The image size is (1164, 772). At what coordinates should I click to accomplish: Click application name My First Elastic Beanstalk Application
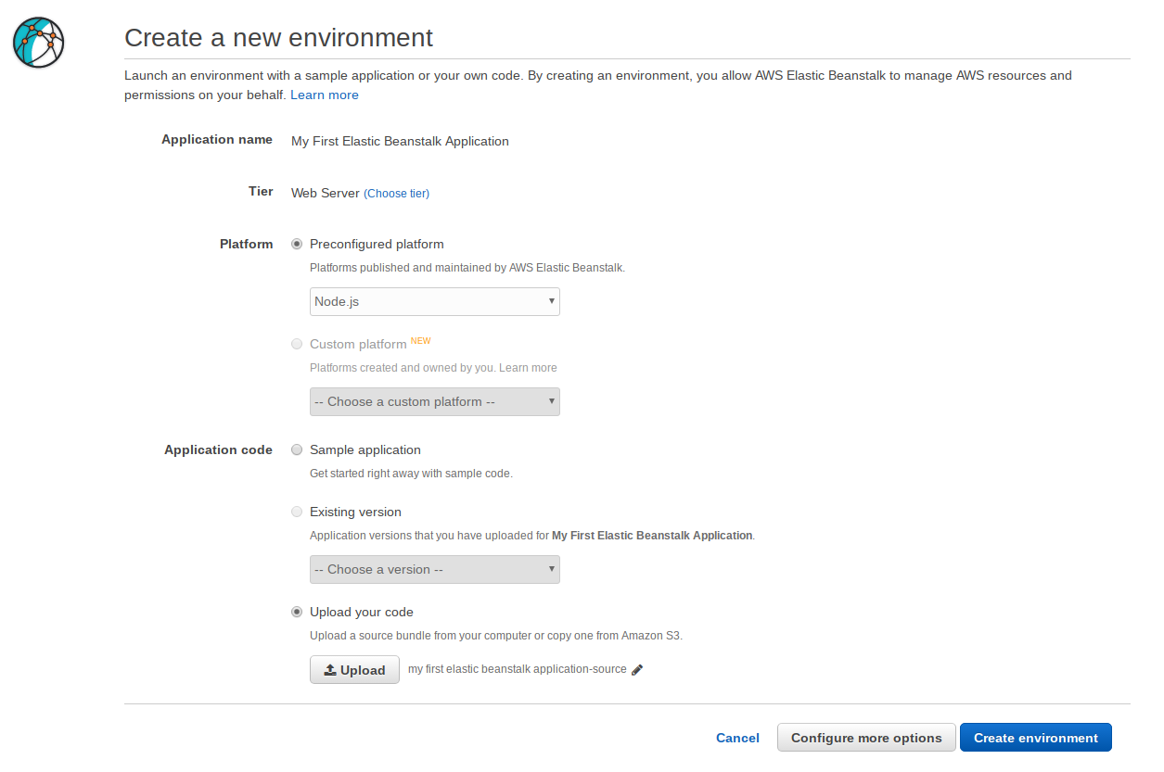[x=400, y=141]
